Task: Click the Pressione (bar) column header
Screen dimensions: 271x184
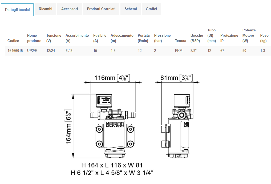Action: coord(162,38)
